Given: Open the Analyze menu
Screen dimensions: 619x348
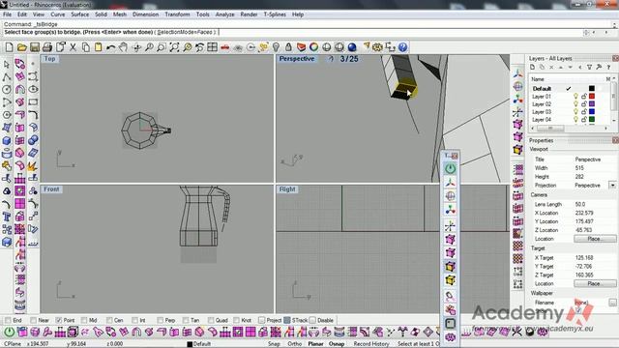Looking at the screenshot, I should 224,14.
